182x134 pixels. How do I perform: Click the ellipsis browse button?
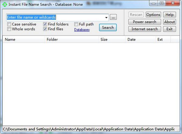[x=113, y=17]
